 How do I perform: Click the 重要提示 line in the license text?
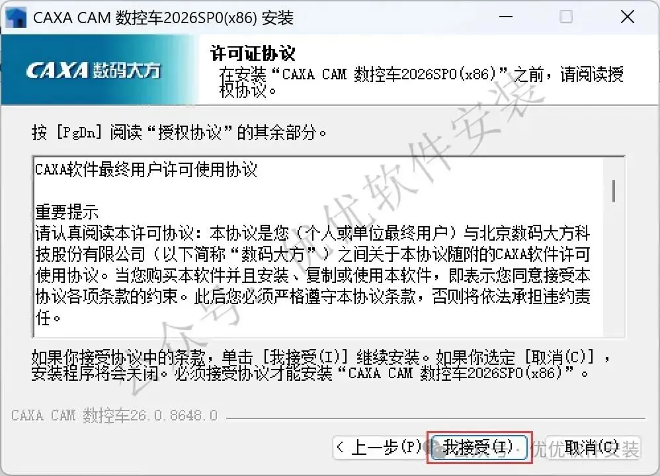(x=67, y=212)
